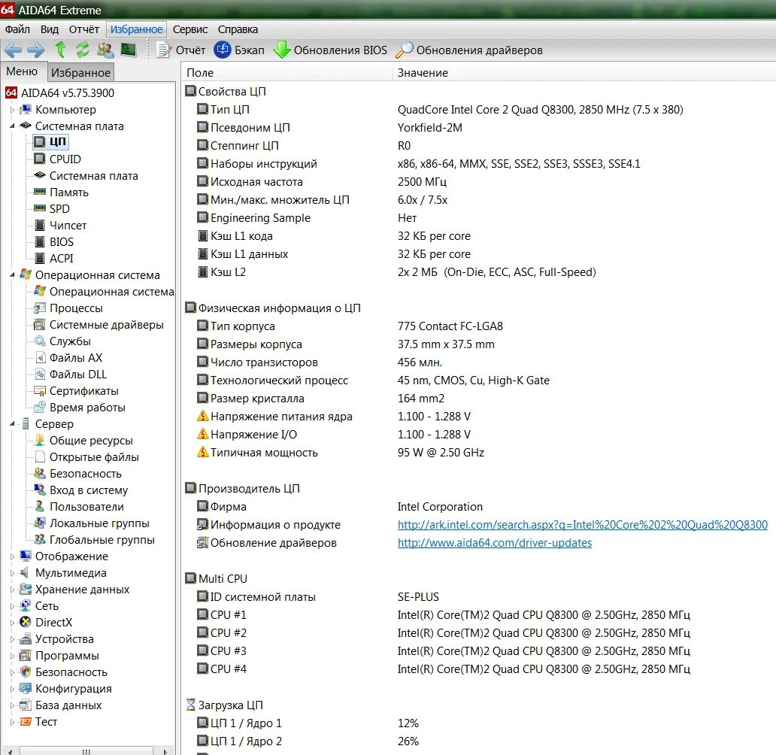Open Файлы AX in the tree
The height and width of the screenshot is (755, 776).
point(76,358)
